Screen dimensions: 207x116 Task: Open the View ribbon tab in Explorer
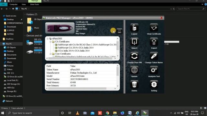pos(24,5)
